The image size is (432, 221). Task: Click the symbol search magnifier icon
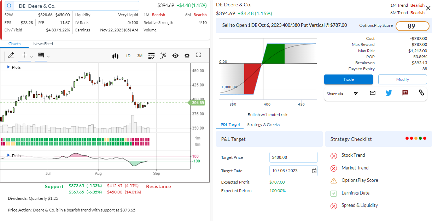pyautogui.click(x=9, y=6)
